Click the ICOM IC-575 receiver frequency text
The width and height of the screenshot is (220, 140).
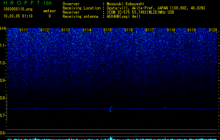point(140,12)
